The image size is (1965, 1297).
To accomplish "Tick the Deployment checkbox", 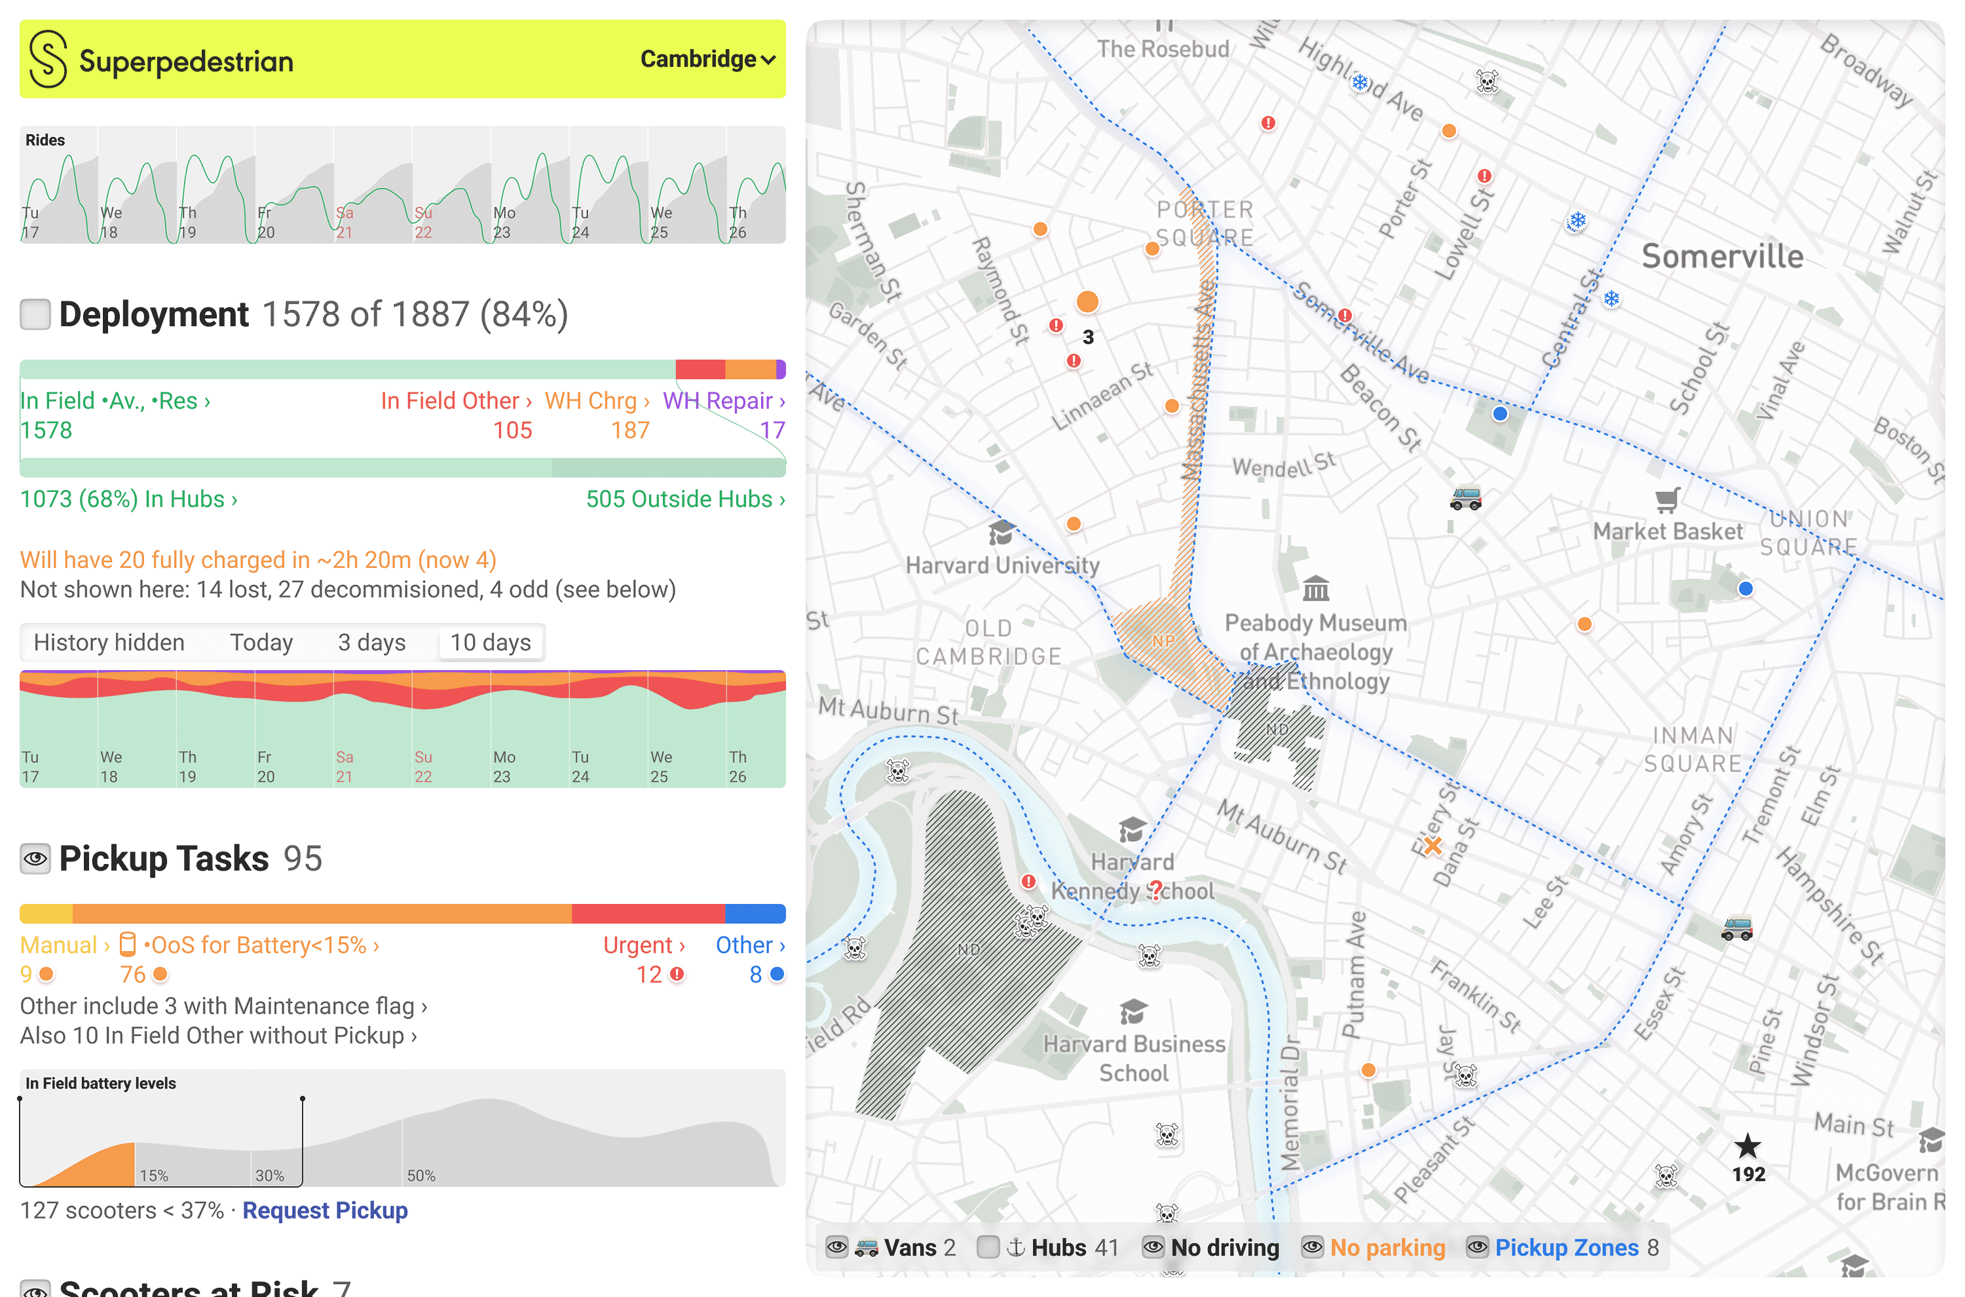I will (35, 314).
